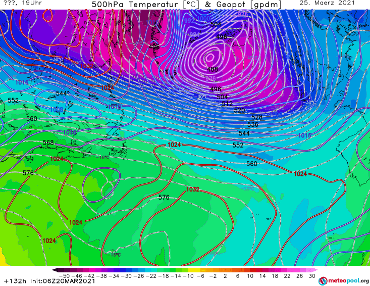Viewport: 370px width, 286px height.
Task: Click the 14 value on the color scale
Action: pyautogui.click(x=262, y=276)
